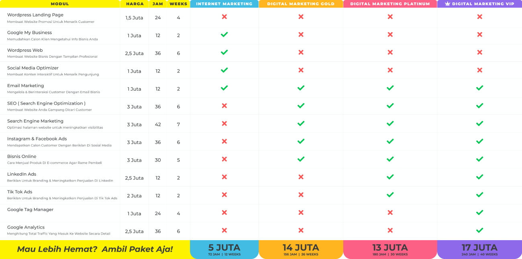The height and width of the screenshot is (259, 522).
Task: Select the Internet Marketing column header
Action: [224, 4]
